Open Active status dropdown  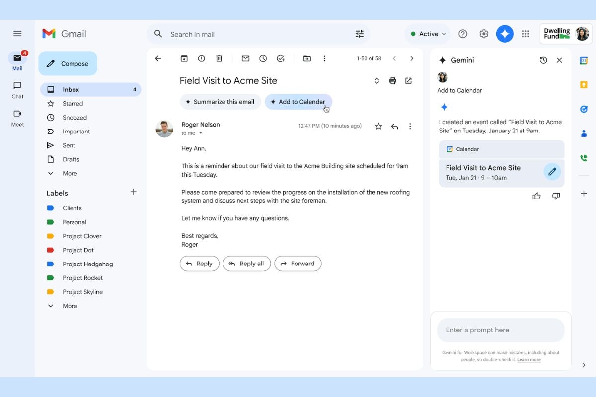click(428, 34)
